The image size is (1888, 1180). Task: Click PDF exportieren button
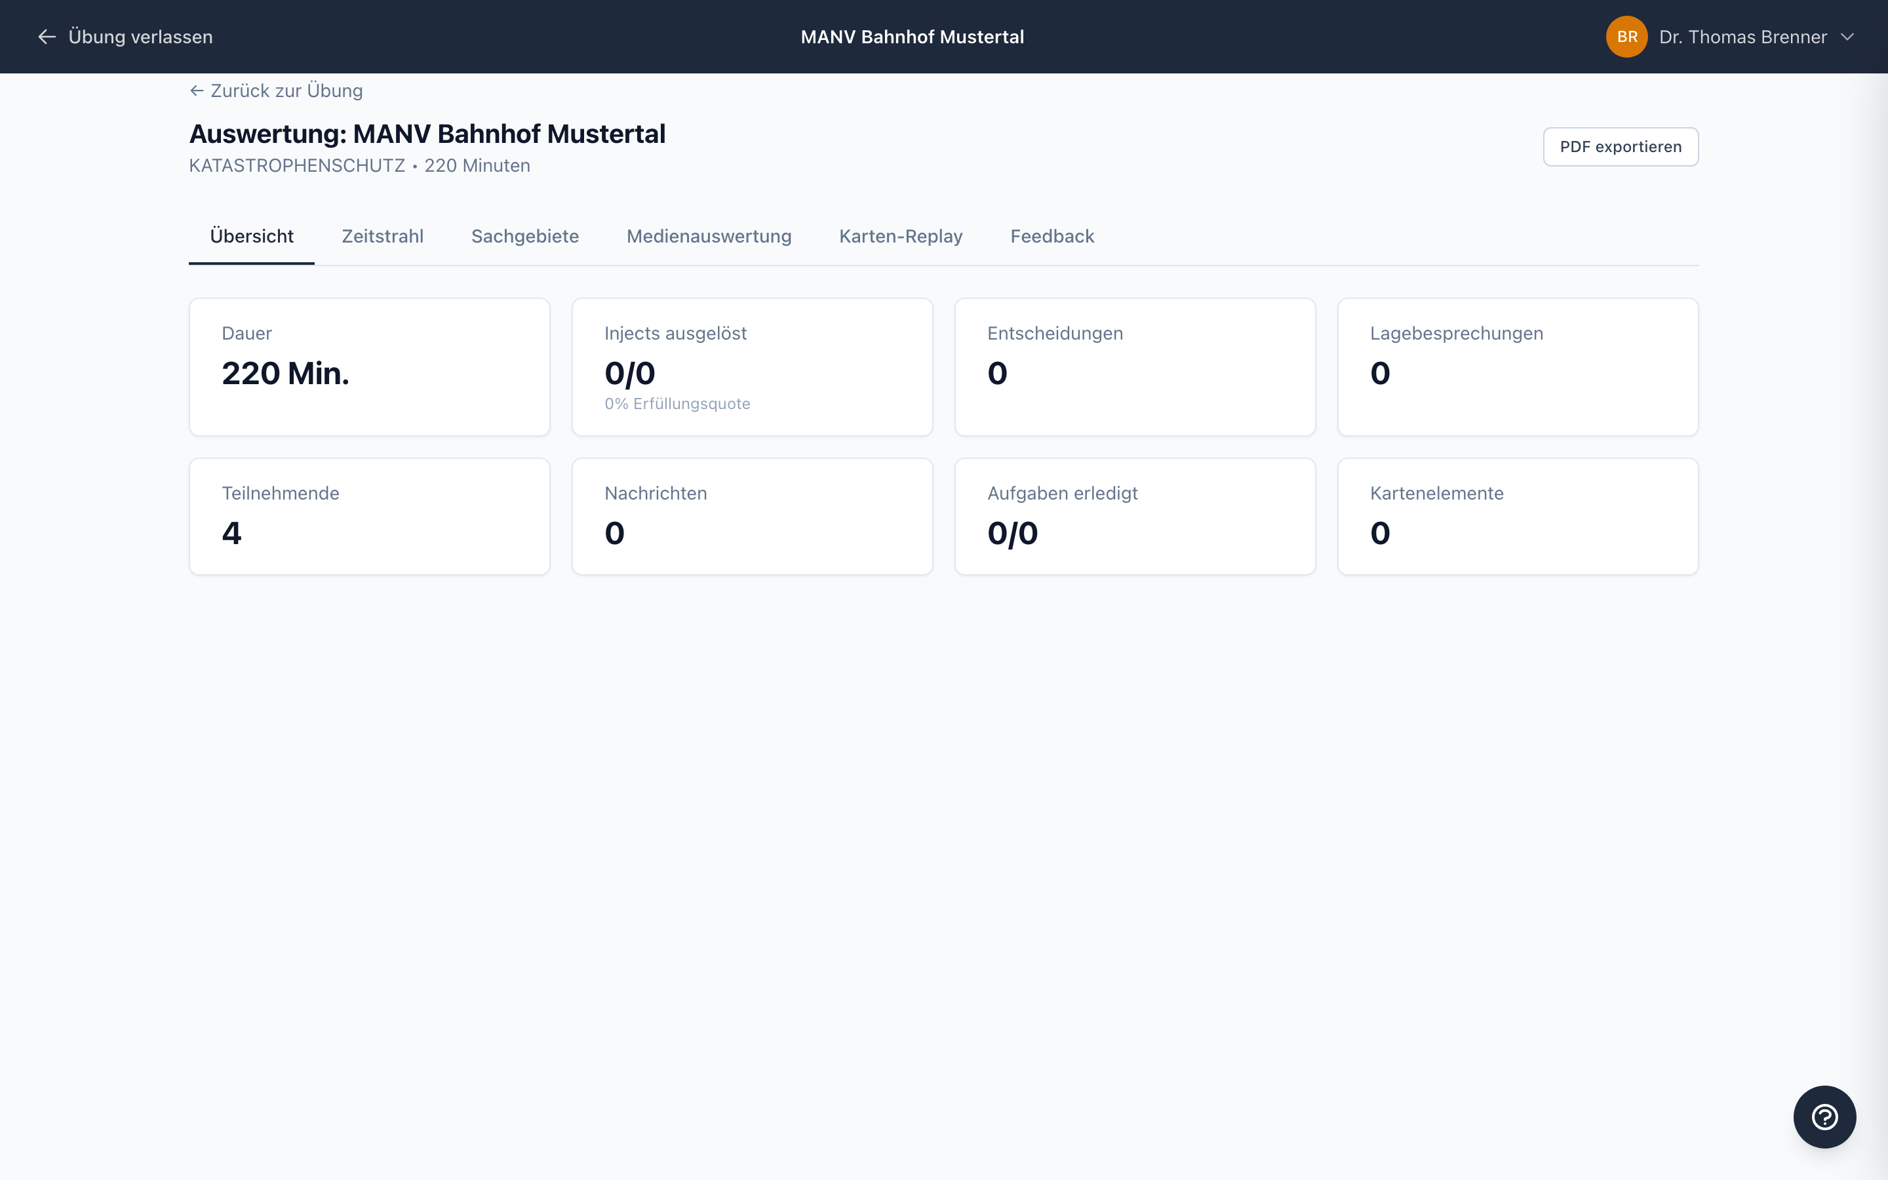click(1620, 147)
